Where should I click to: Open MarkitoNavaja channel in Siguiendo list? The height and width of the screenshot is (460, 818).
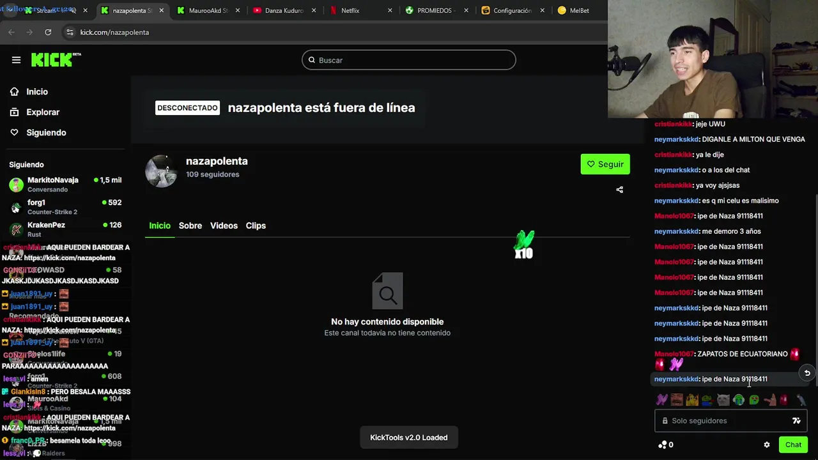pyautogui.click(x=65, y=185)
